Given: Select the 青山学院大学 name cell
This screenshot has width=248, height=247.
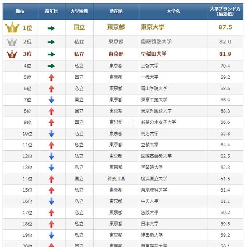Looking at the screenshot, I should pyautogui.click(x=173, y=89).
